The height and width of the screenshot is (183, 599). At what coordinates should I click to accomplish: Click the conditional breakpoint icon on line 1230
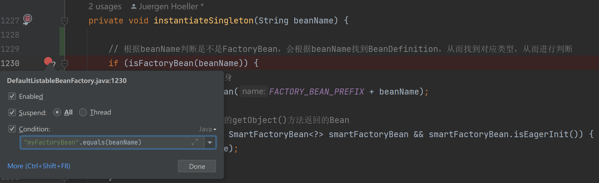point(48,61)
